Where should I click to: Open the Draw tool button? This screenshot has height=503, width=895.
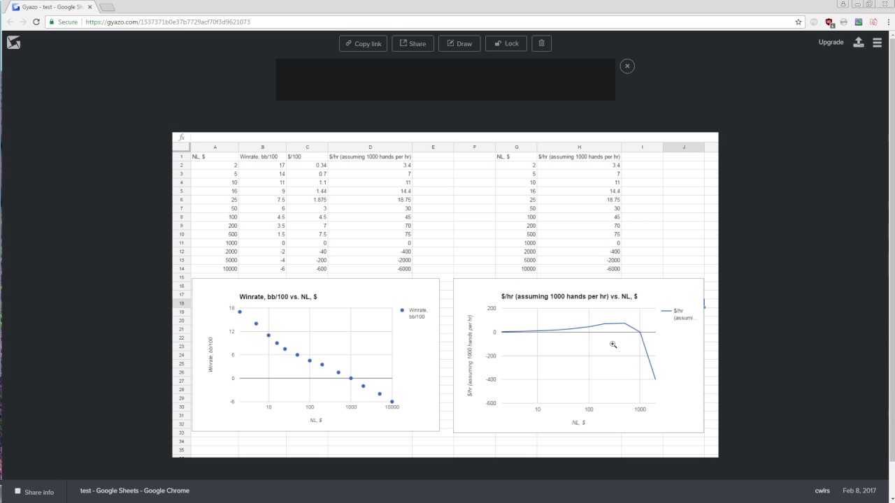pos(459,43)
